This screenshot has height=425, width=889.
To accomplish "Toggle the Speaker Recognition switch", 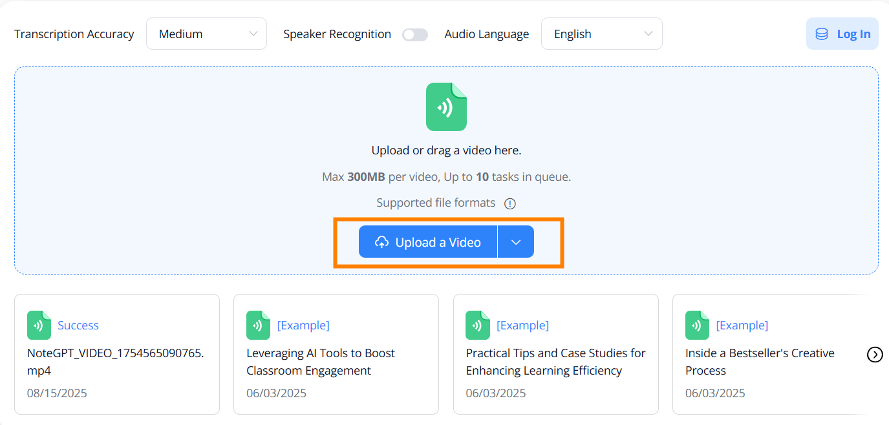I will (x=414, y=34).
